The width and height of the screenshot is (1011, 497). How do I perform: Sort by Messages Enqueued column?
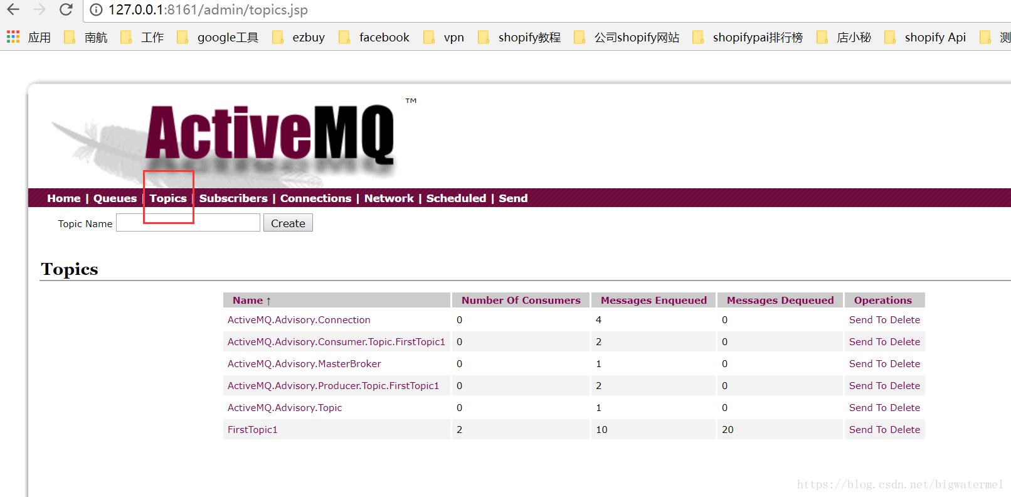[x=654, y=300]
